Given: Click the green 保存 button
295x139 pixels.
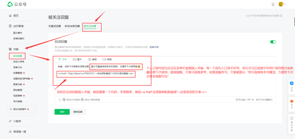Looking at the screenshot, I should click(62, 112).
